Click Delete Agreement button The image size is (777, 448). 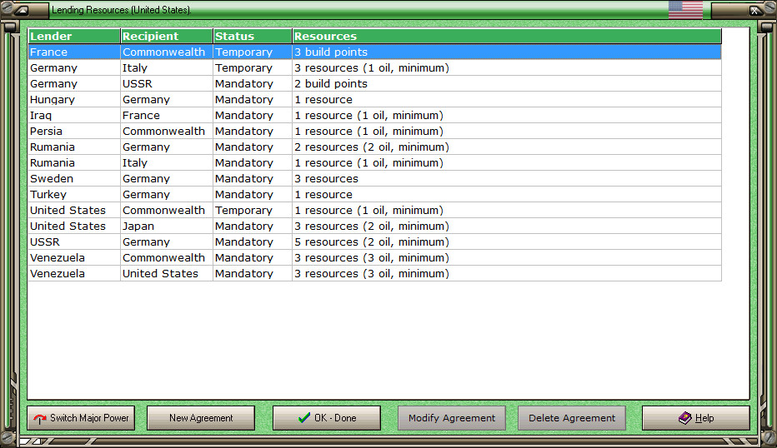(x=572, y=418)
